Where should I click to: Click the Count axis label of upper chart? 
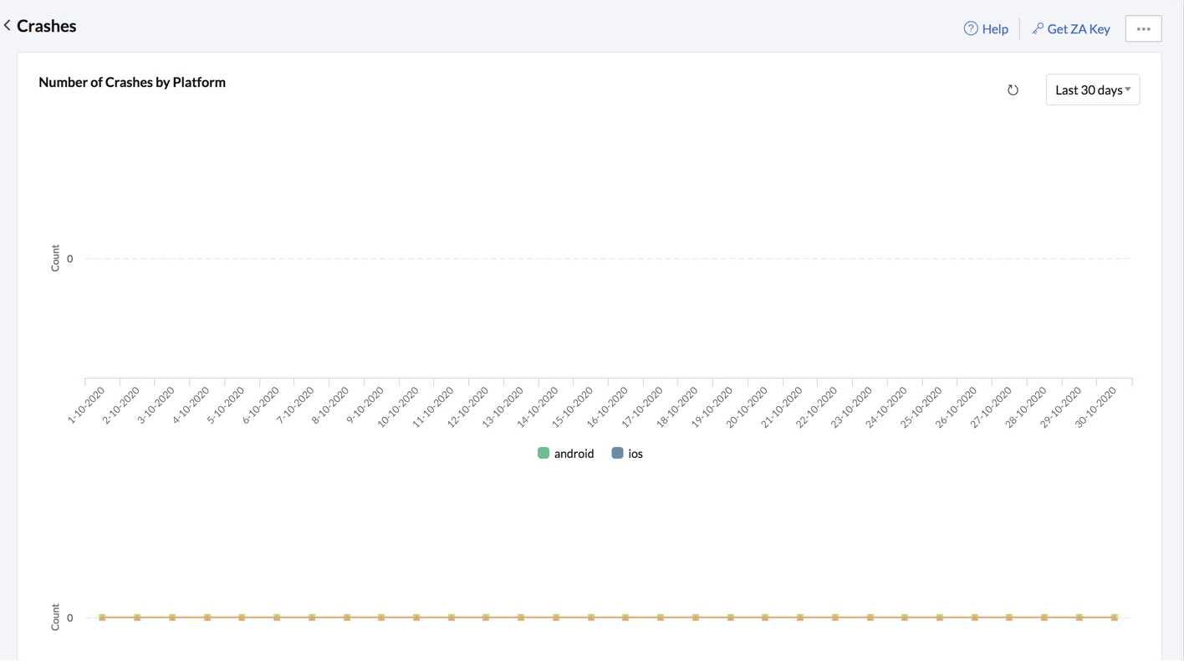[55, 258]
